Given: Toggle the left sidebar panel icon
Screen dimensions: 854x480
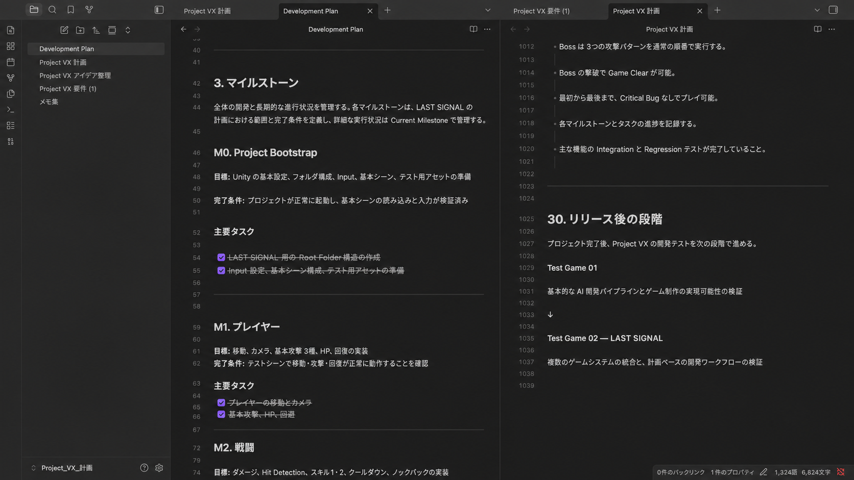Looking at the screenshot, I should point(159,10).
